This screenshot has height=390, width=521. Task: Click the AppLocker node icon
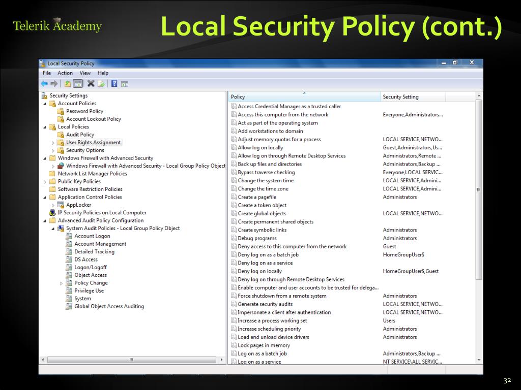pyautogui.click(x=61, y=205)
